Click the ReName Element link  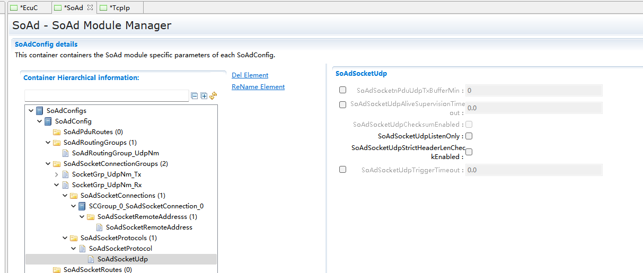pyautogui.click(x=258, y=87)
